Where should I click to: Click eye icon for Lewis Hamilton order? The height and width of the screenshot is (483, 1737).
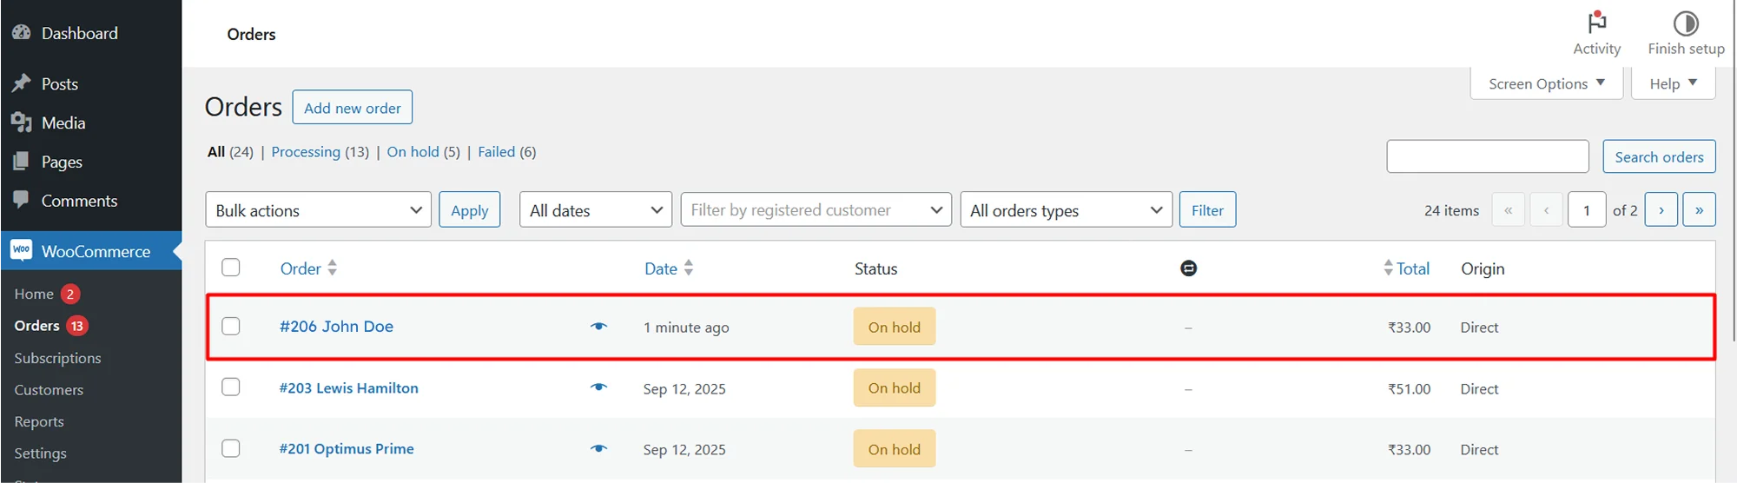tap(598, 387)
